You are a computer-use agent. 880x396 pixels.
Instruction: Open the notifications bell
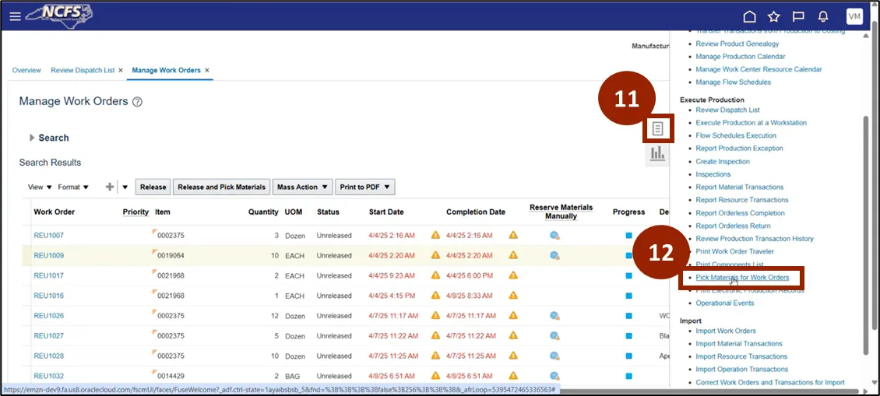click(822, 16)
